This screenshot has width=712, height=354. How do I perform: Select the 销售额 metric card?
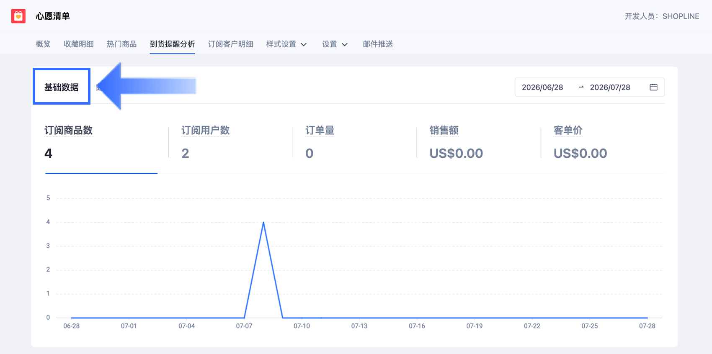tap(479, 143)
